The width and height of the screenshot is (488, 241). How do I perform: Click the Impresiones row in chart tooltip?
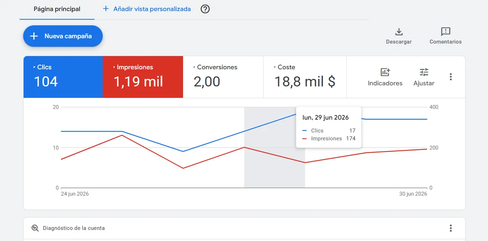329,139
